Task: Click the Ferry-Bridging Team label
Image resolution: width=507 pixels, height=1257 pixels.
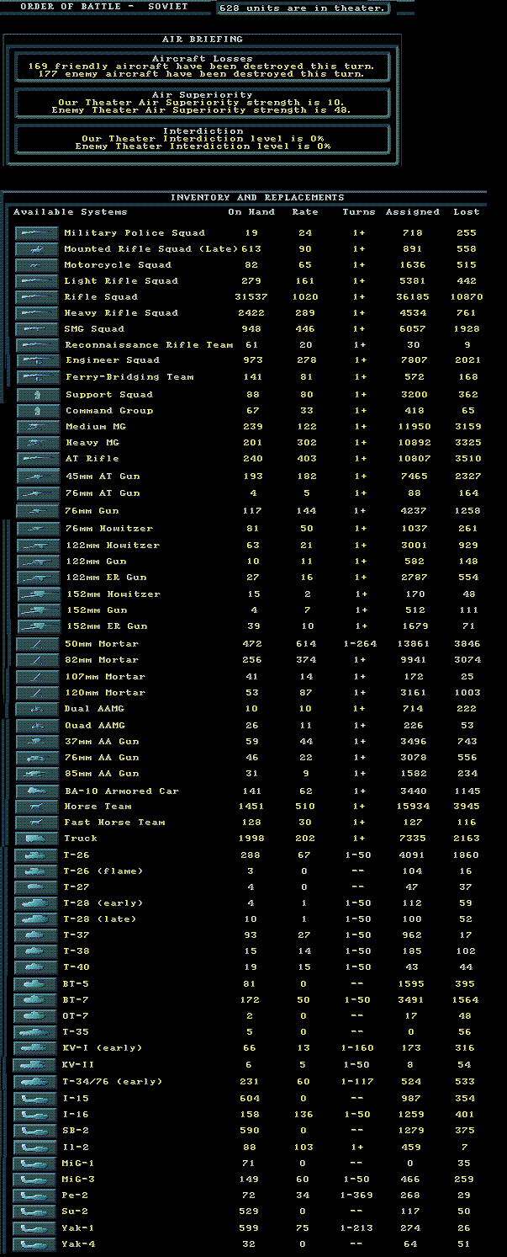Action: pos(129,377)
